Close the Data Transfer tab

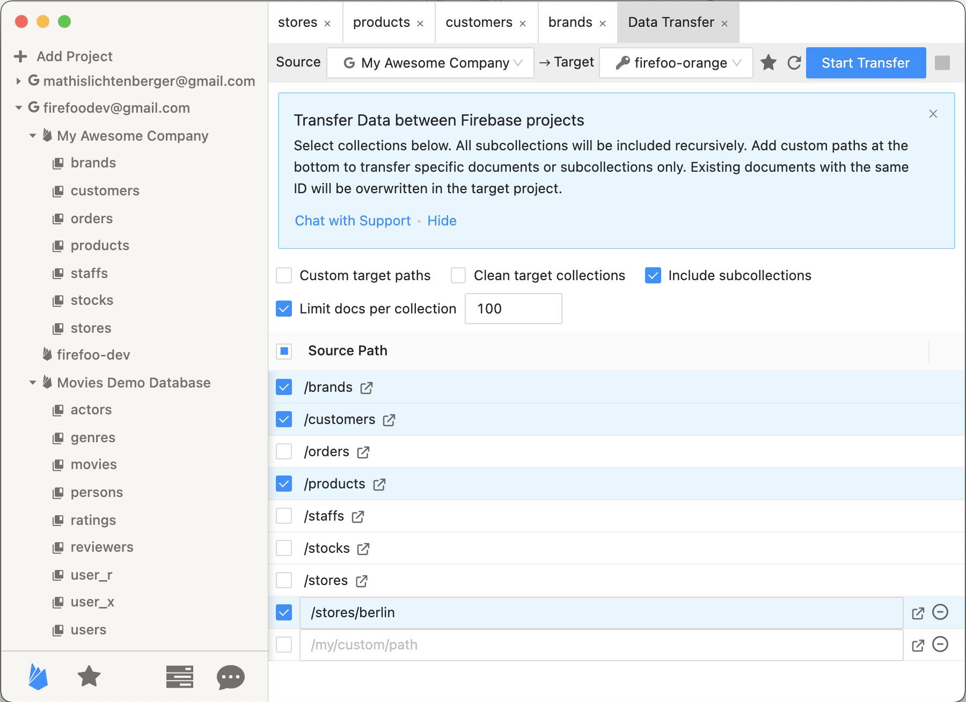point(724,24)
